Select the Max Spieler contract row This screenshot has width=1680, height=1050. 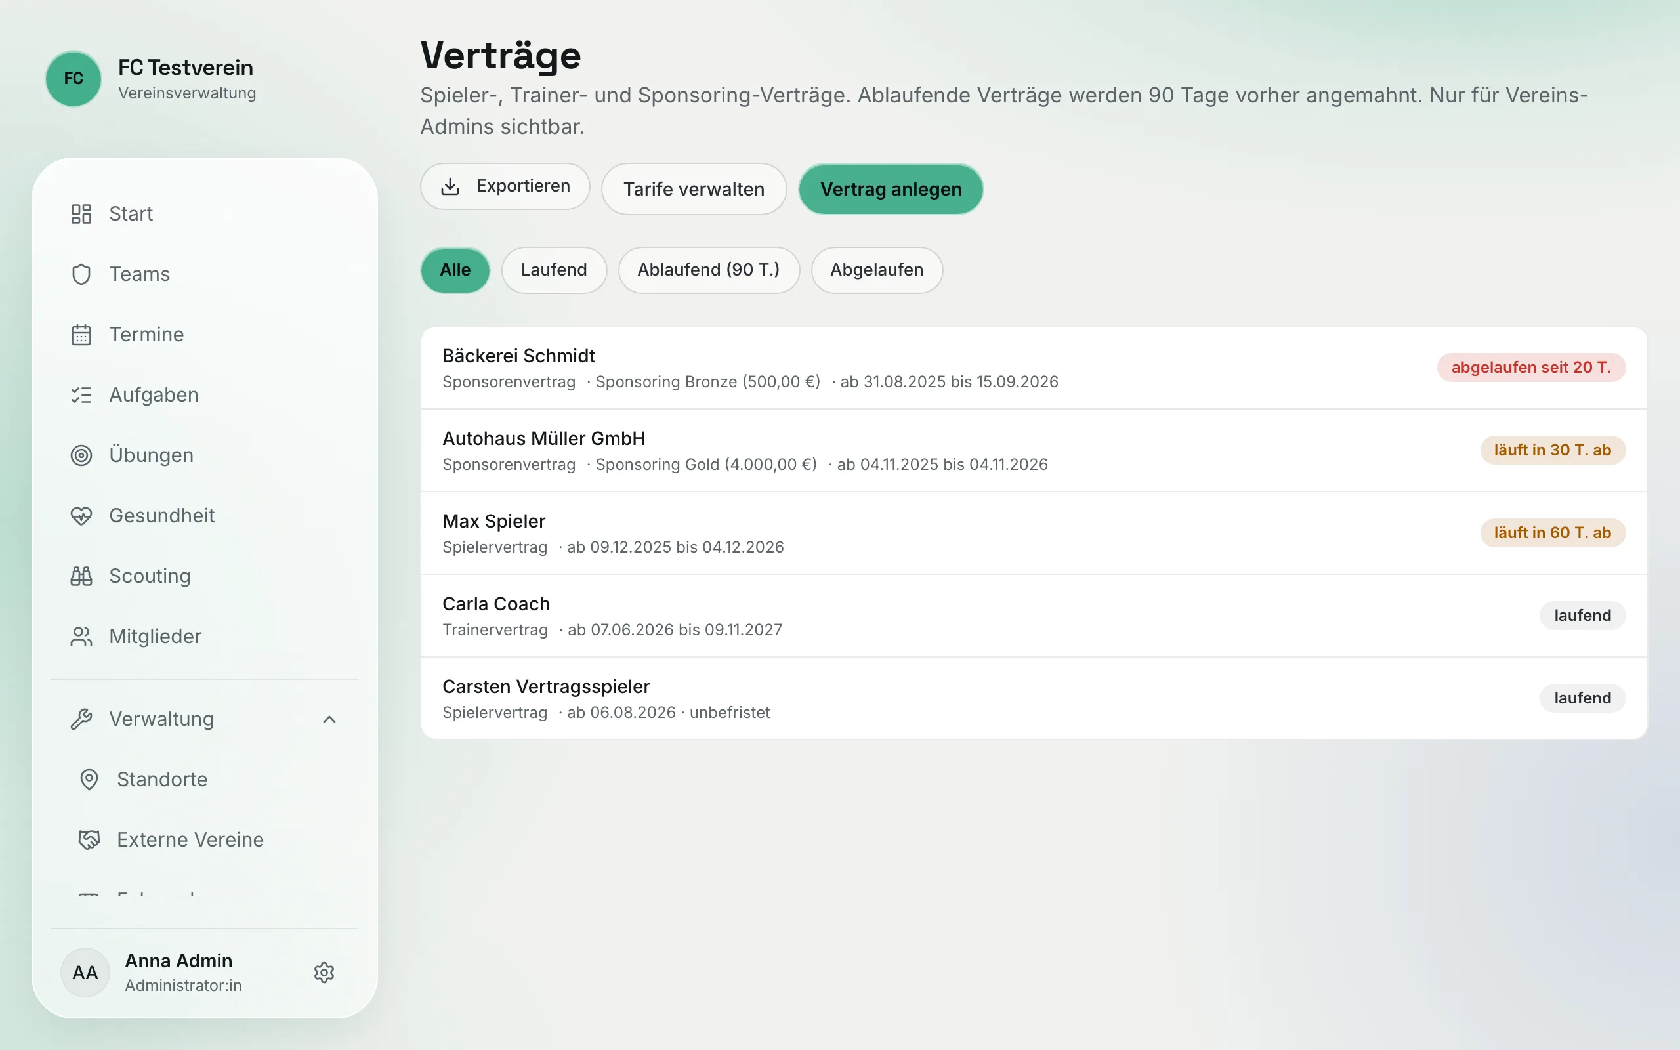(x=1034, y=534)
